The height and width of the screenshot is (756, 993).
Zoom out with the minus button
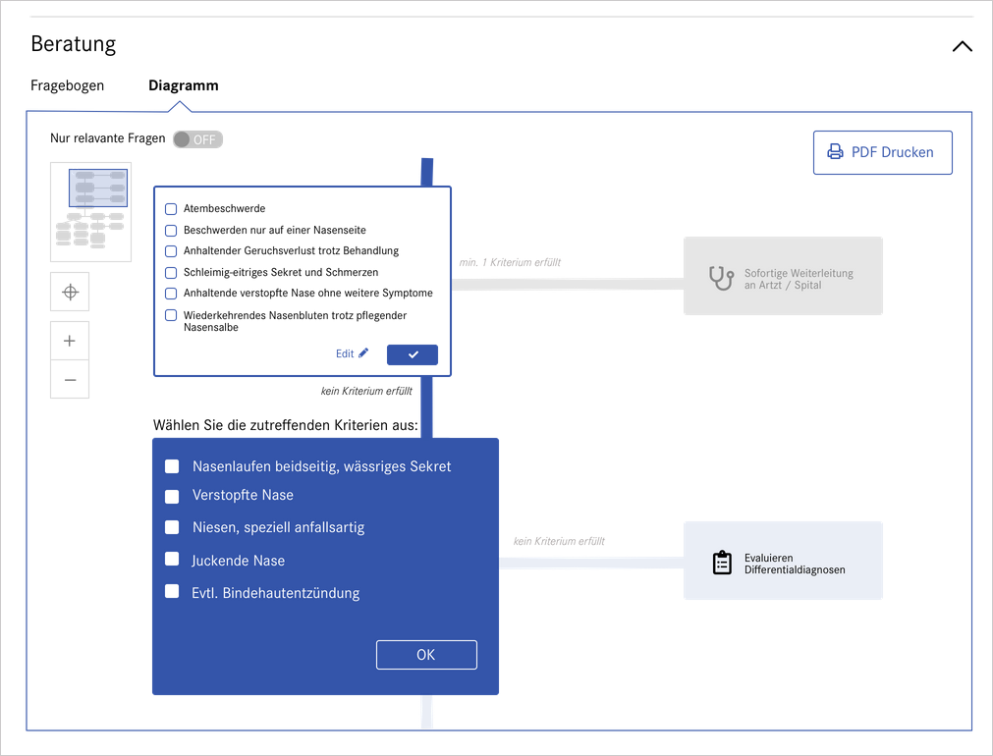coord(70,380)
